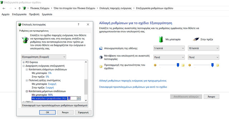Open the recent locations chevron in the address bar
The height and width of the screenshot is (132, 229).
click(15, 9)
